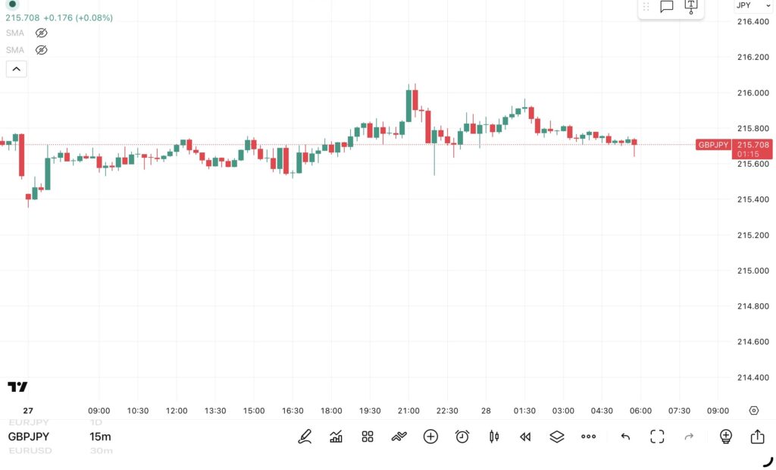
Task: Open the chart layout templates grid
Action: click(x=367, y=437)
